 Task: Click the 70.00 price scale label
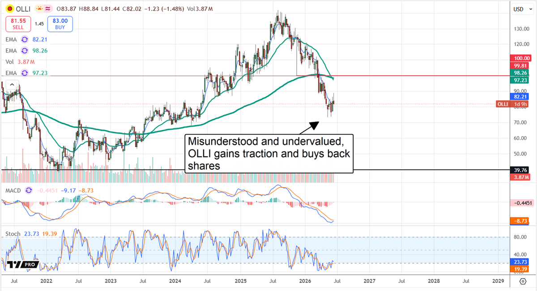(x=520, y=122)
